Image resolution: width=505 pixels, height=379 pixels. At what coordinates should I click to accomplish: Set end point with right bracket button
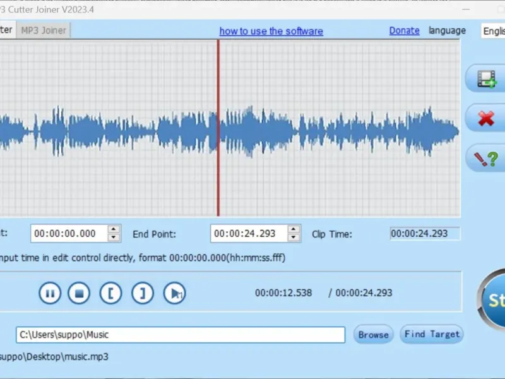tap(143, 293)
